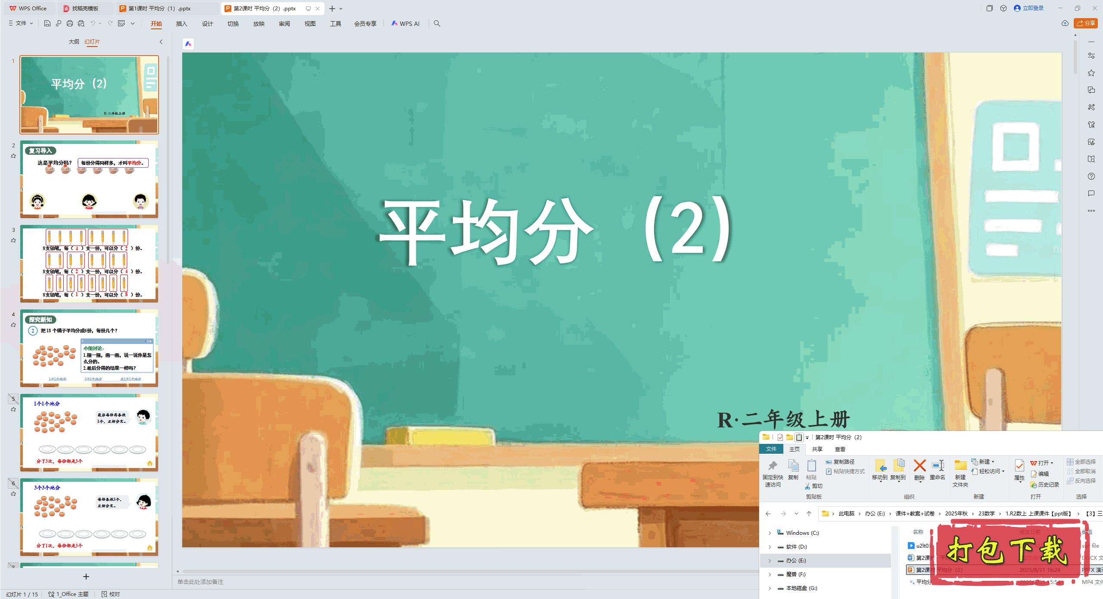Click the print preview icon

81,23
